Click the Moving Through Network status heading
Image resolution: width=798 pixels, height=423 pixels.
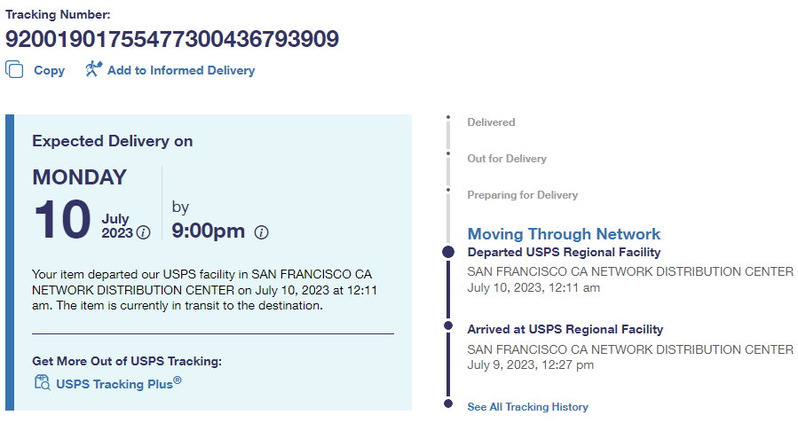[564, 234]
